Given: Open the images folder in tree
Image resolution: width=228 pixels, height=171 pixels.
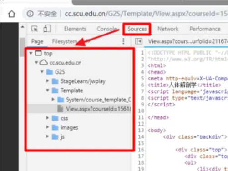Looking at the screenshot, I should [69, 127].
